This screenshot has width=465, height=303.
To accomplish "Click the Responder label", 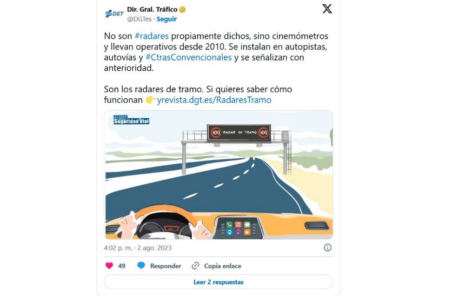I will 166,266.
